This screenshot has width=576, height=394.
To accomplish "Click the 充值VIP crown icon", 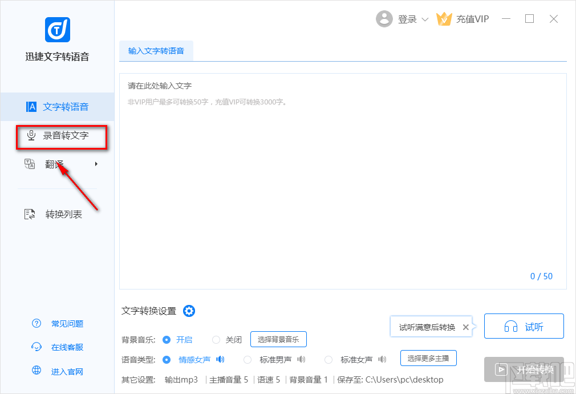I will [445, 18].
